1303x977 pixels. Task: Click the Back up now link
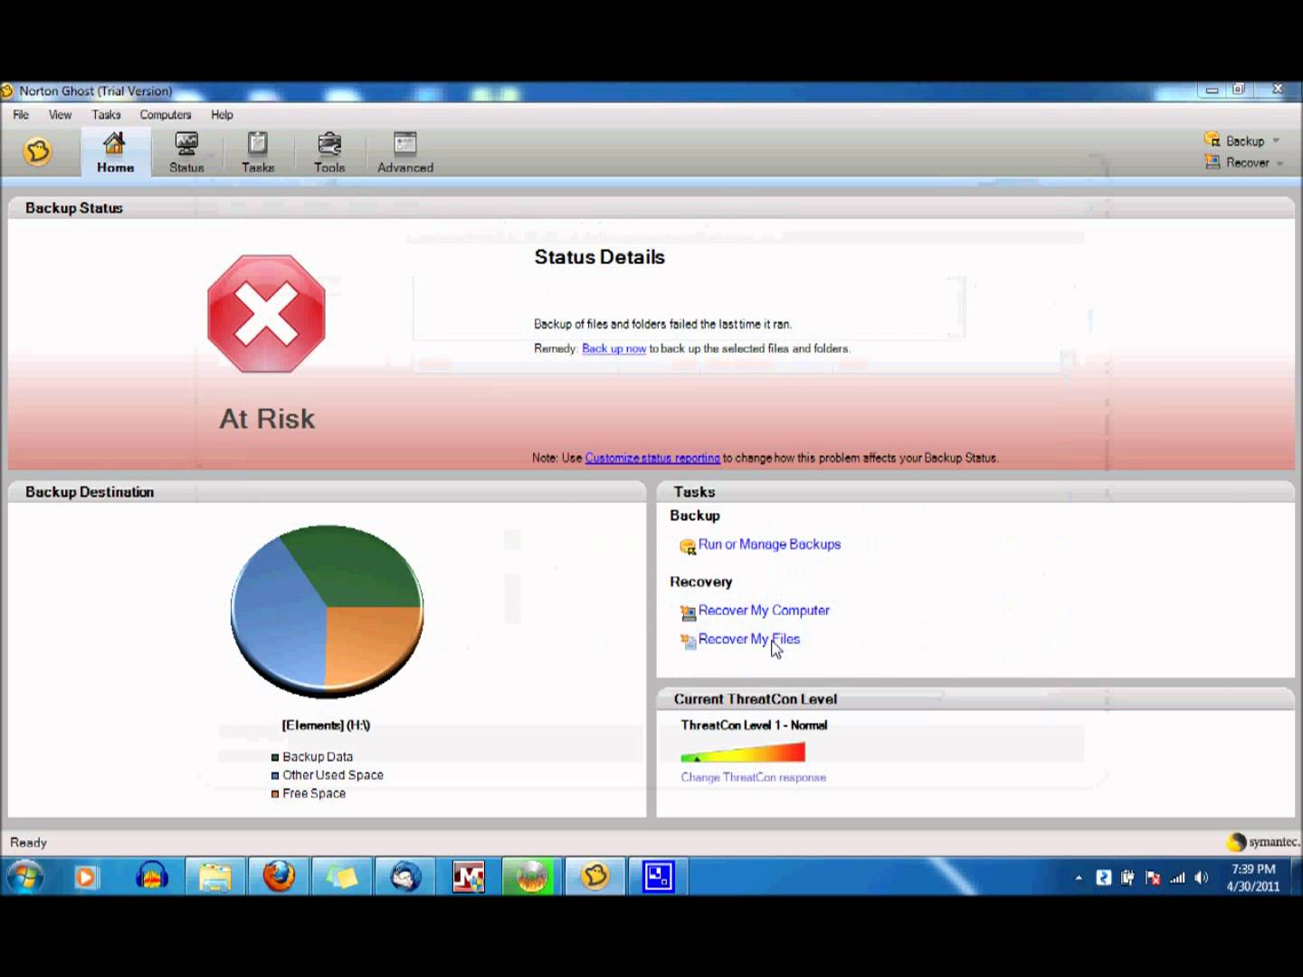[613, 348]
